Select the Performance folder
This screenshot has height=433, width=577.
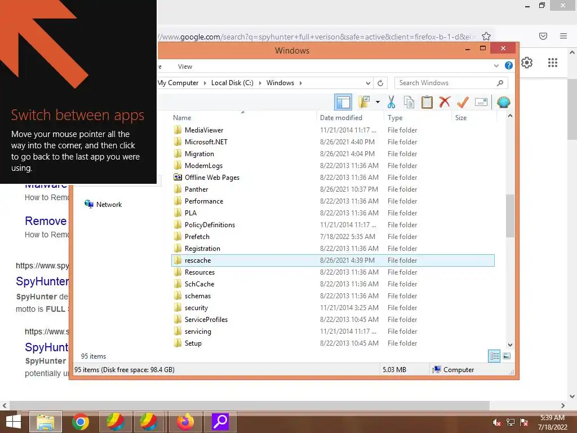click(x=204, y=201)
